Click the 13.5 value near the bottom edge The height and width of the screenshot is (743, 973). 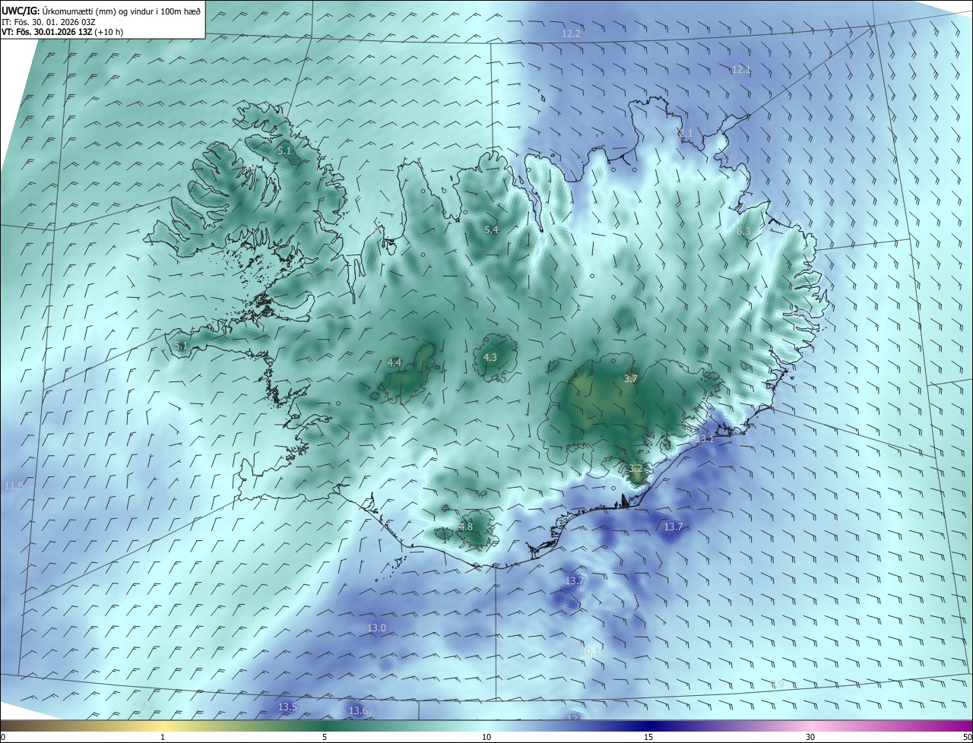tap(287, 707)
